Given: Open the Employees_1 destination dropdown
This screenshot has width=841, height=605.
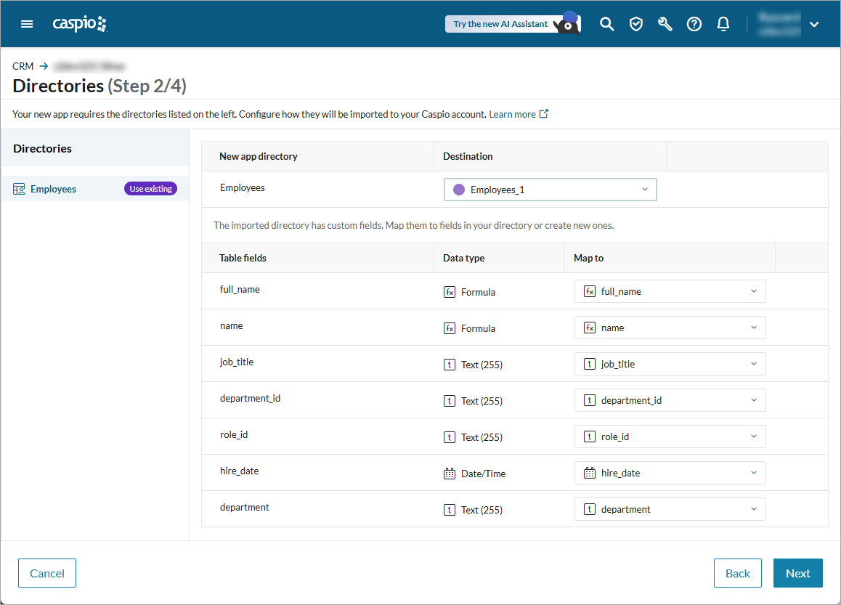Looking at the screenshot, I should pos(550,189).
